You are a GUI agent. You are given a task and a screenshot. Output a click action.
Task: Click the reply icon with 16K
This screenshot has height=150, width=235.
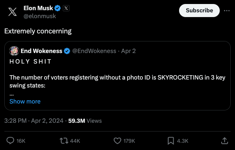[11, 140]
